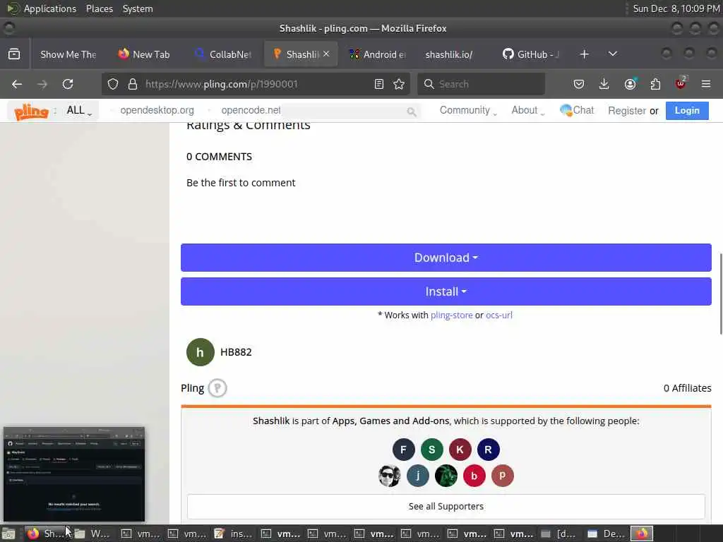Open Firefox View icon in tab bar
This screenshot has width=723, height=542.
click(x=14, y=54)
